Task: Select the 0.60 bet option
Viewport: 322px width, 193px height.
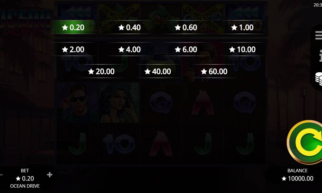Action: tap(186, 27)
